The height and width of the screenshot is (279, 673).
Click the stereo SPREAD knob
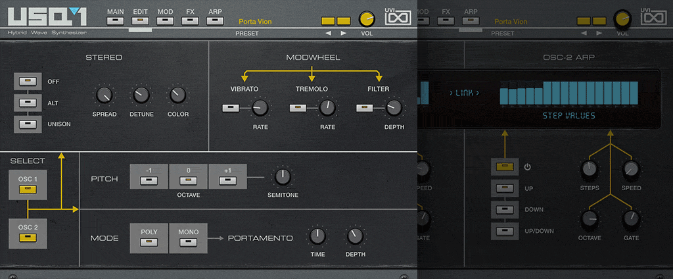pos(104,95)
